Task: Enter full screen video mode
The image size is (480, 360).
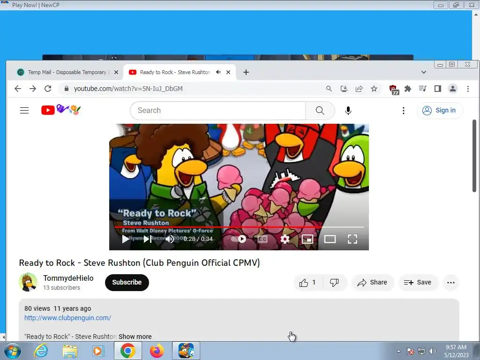Action: [352, 239]
